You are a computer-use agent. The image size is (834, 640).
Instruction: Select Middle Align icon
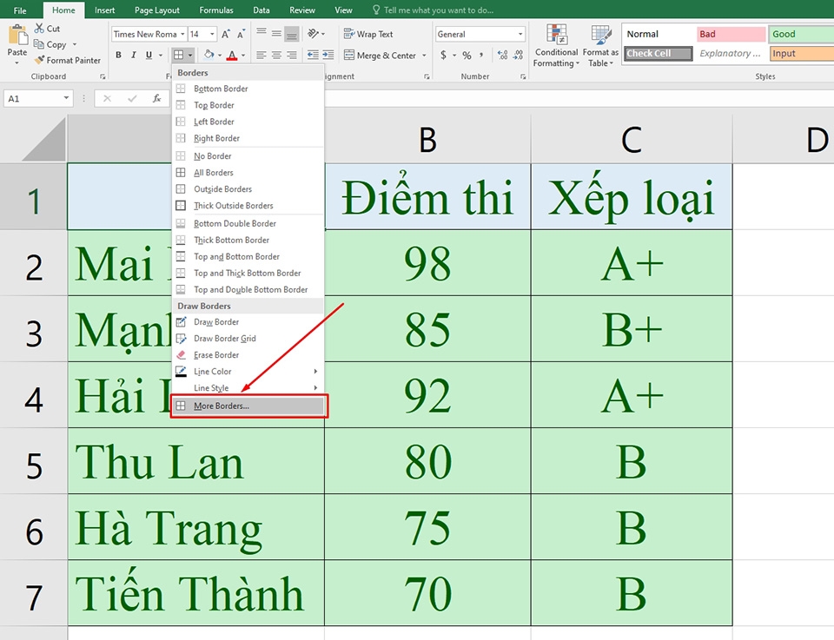click(276, 34)
